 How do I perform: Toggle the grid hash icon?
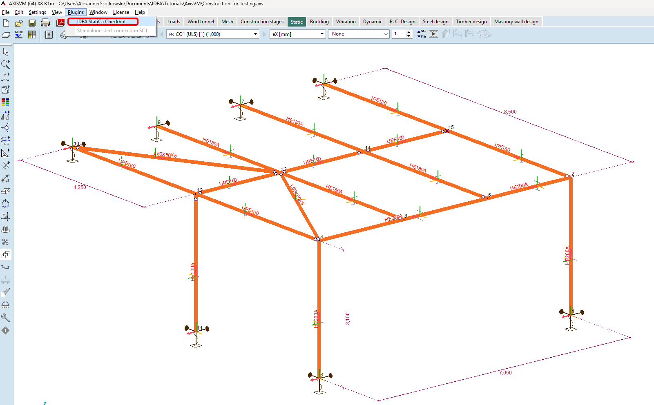point(6,216)
